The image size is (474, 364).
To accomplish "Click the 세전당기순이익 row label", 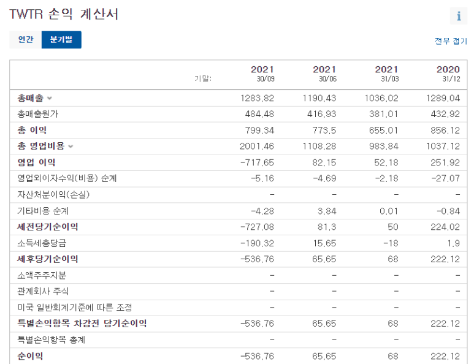I will click(x=47, y=227).
